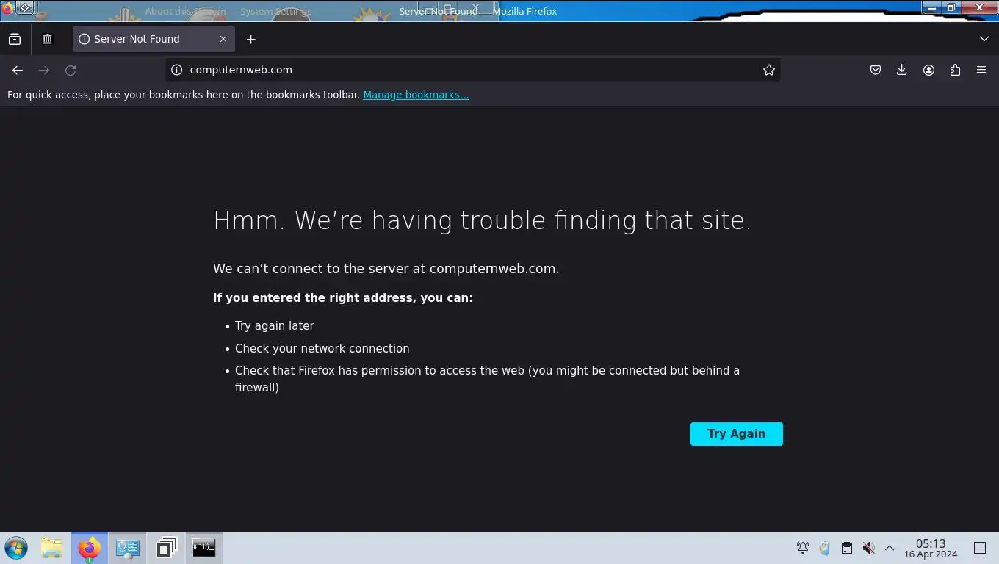The image size is (999, 564).
Task: Switch to the Server Not Found tab
Action: click(154, 39)
